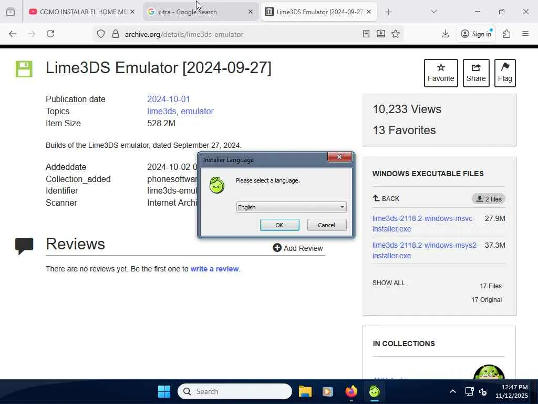Click Add Review link
Image resolution: width=538 pixels, height=404 pixels.
(x=298, y=248)
